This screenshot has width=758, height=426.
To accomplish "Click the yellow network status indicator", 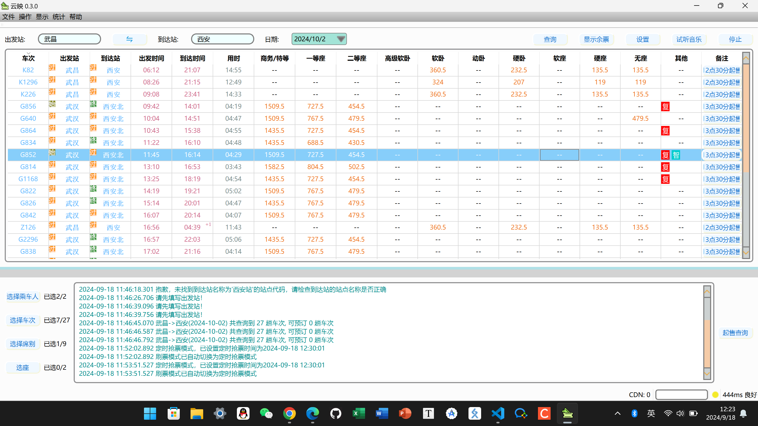I will pos(715,395).
